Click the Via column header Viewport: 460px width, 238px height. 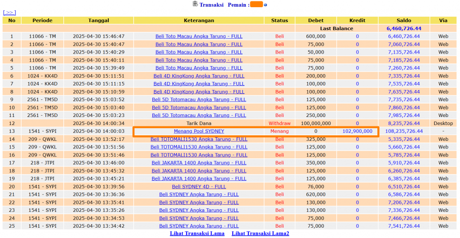443,21
